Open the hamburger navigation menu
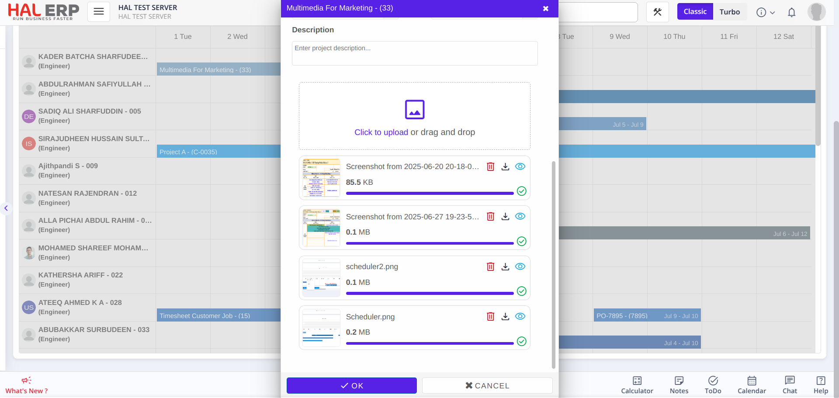 click(99, 12)
